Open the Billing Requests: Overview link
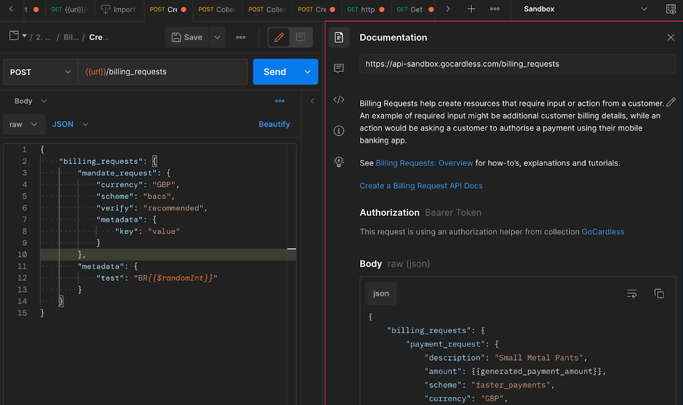 click(425, 163)
